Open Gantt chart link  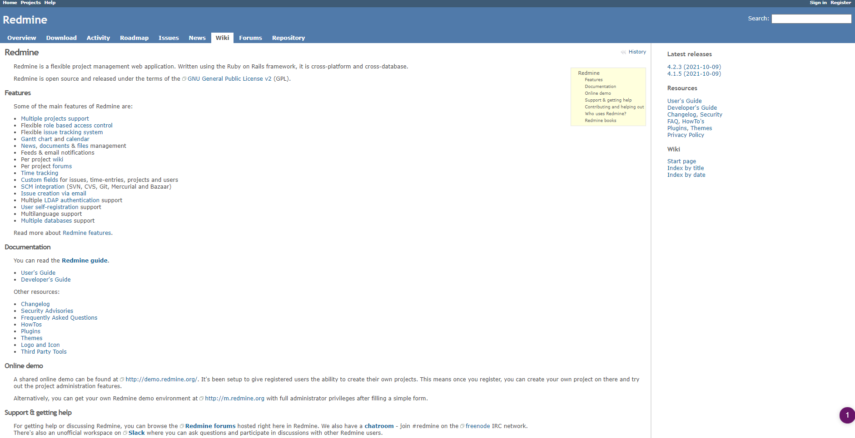point(36,139)
